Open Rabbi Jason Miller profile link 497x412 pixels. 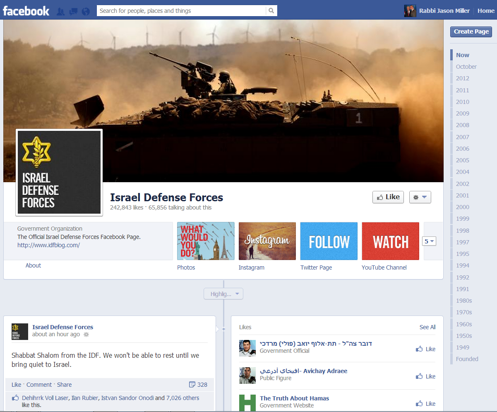[444, 11]
